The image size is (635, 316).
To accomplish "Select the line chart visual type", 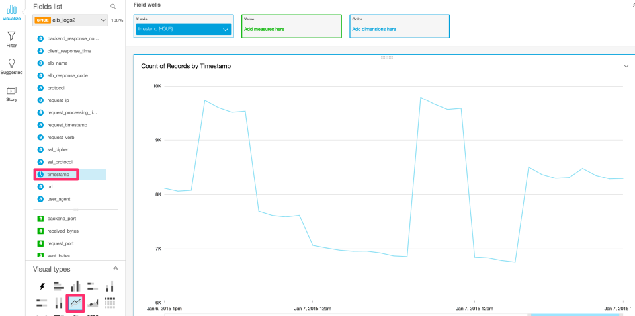I will click(75, 303).
